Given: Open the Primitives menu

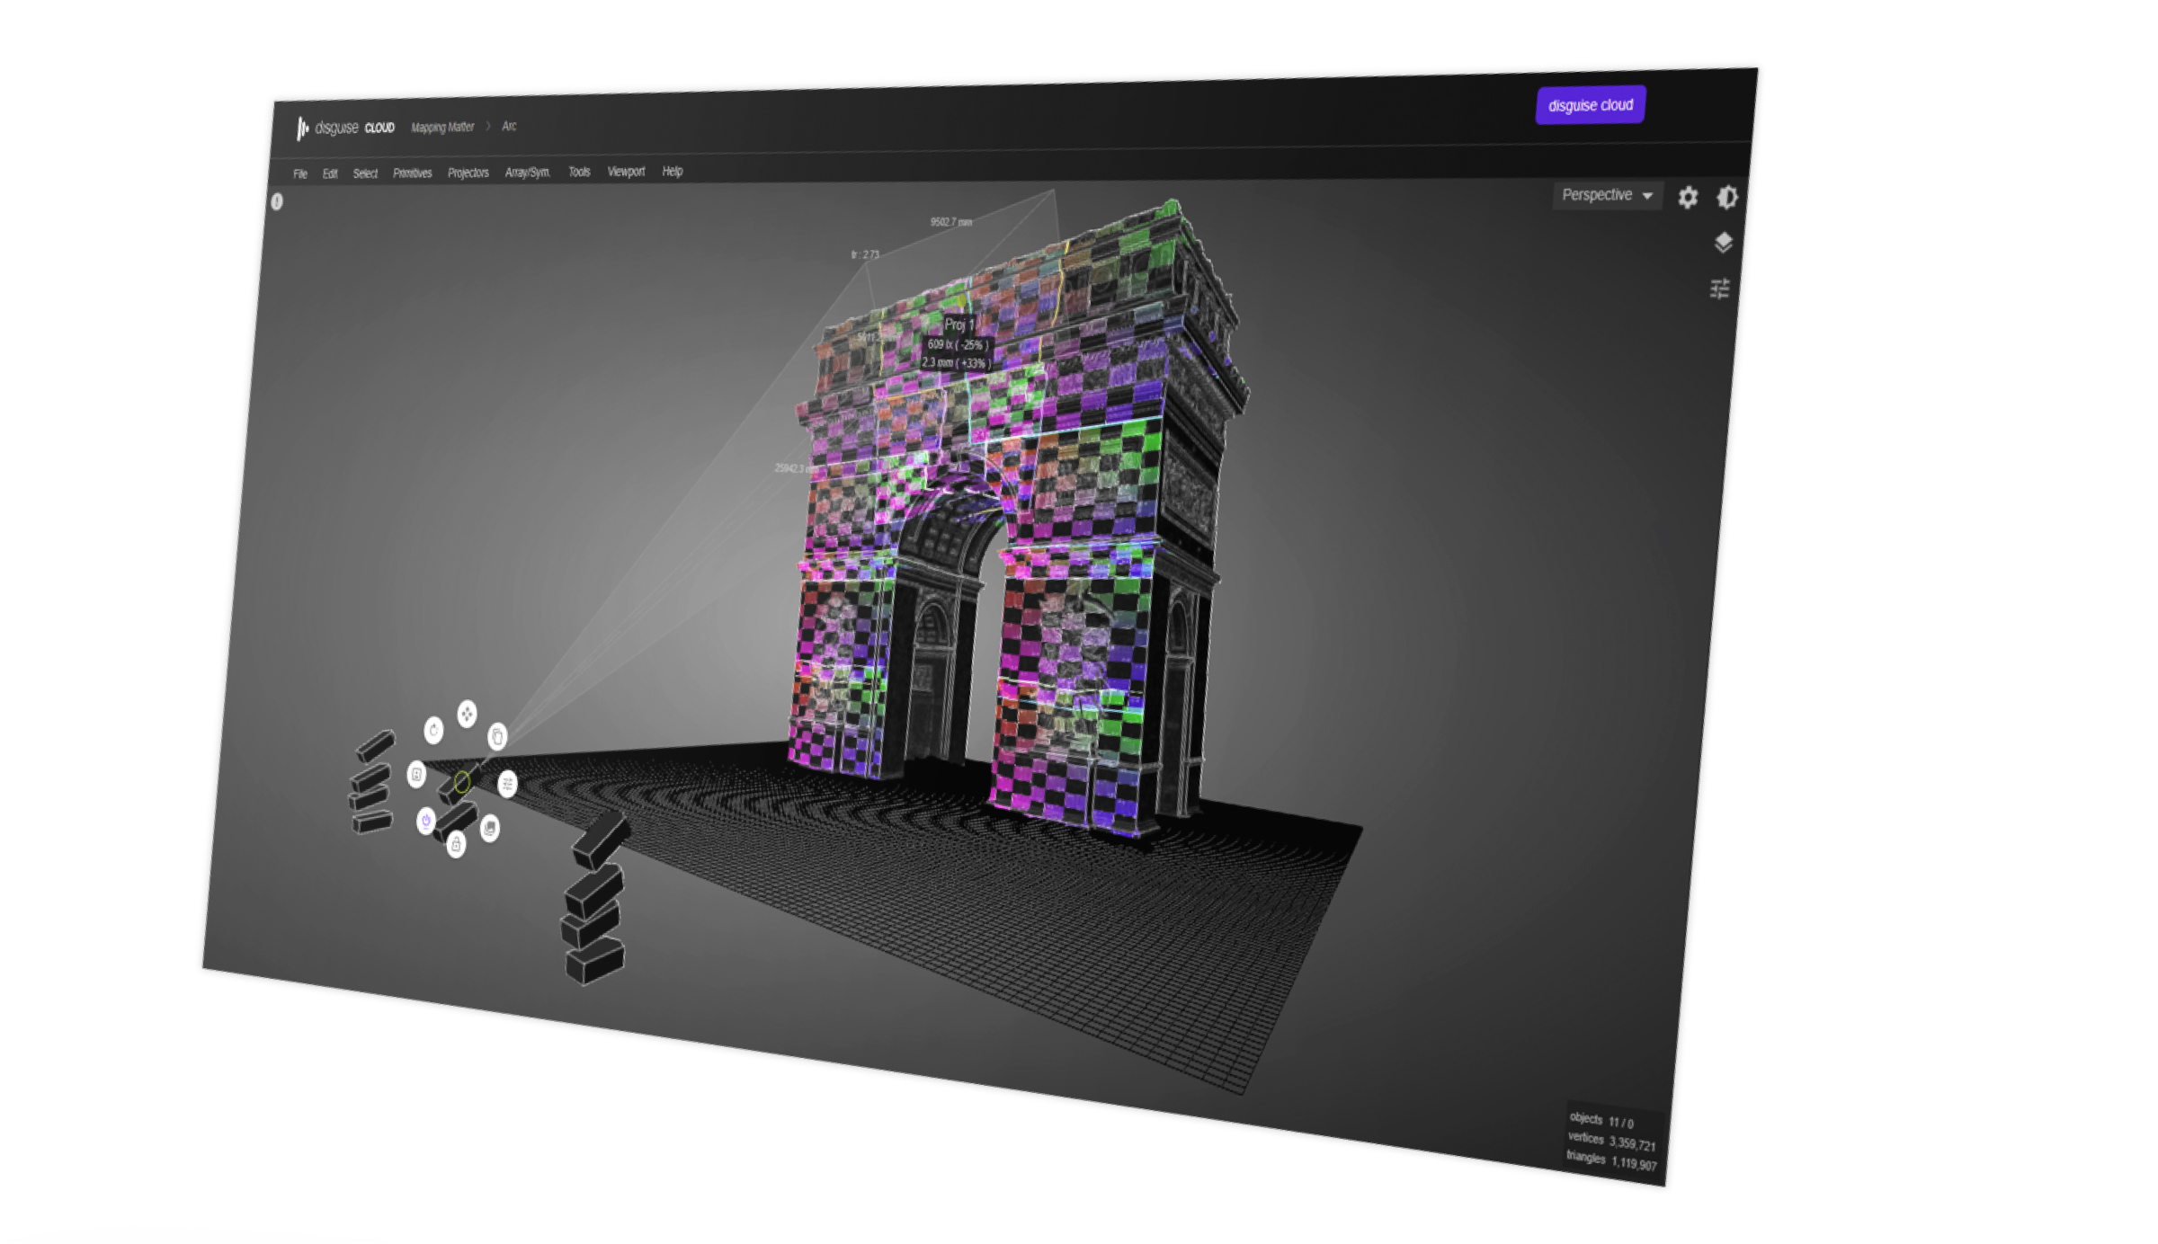Looking at the screenshot, I should click(x=413, y=173).
